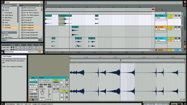The image size is (187, 105).
Task: Double the tempo with the *2 button
Action: tap(58, 89)
